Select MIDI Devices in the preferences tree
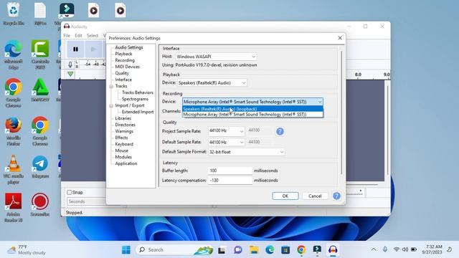Screen dimensions: 459x258 click(x=128, y=67)
